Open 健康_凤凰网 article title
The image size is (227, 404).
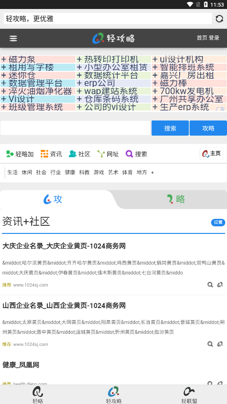pos(21,365)
